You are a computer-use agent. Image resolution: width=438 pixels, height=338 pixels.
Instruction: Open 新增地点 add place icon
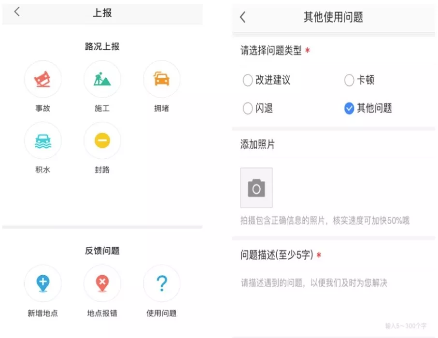coord(43,283)
